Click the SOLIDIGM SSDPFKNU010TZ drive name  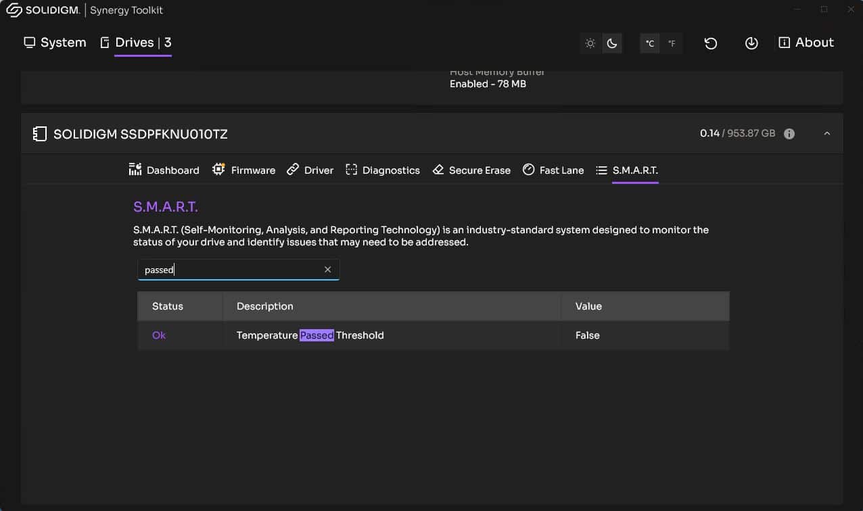tap(141, 135)
